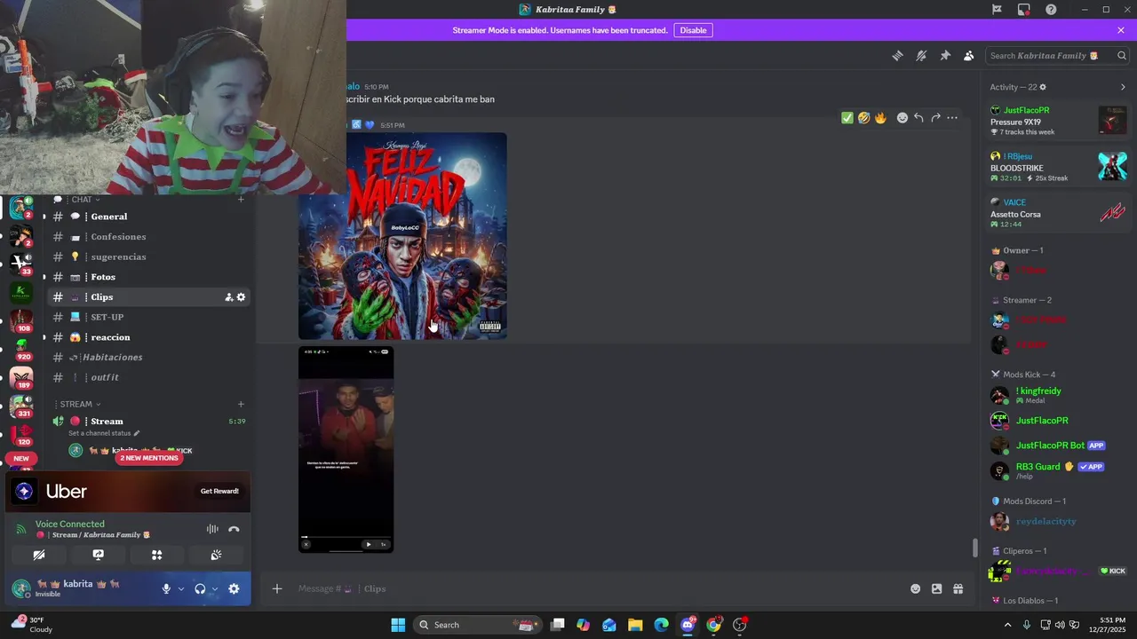Open voice noise suppression waveform icon
Image resolution: width=1137 pixels, height=639 pixels.
212,529
